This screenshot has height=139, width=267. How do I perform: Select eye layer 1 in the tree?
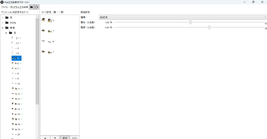click(16, 38)
